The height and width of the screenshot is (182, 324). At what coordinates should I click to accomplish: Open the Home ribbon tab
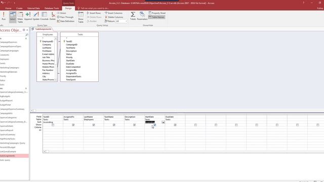[8, 8]
